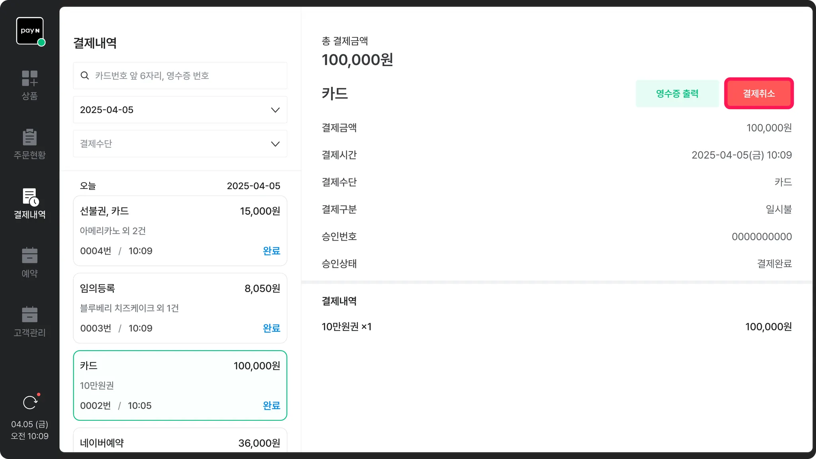The height and width of the screenshot is (459, 816).
Task: Click the 결제내역 sidebar menu label
Action: [29, 215]
